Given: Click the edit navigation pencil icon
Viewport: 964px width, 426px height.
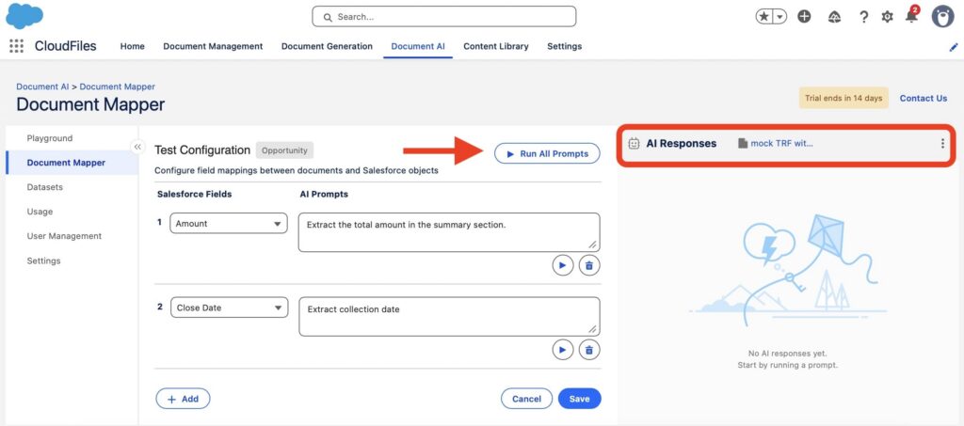Looking at the screenshot, I should (954, 47).
